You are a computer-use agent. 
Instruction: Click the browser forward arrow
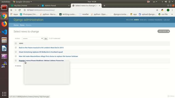click(15, 10)
